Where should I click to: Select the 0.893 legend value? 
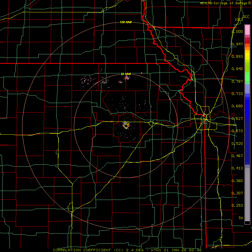pyautogui.click(x=237, y=56)
